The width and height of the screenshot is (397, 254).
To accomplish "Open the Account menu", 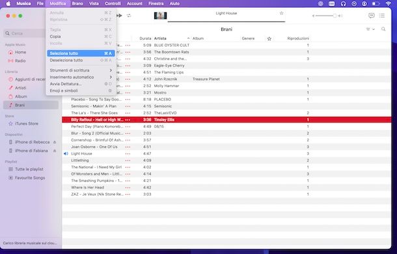I will (135, 3).
